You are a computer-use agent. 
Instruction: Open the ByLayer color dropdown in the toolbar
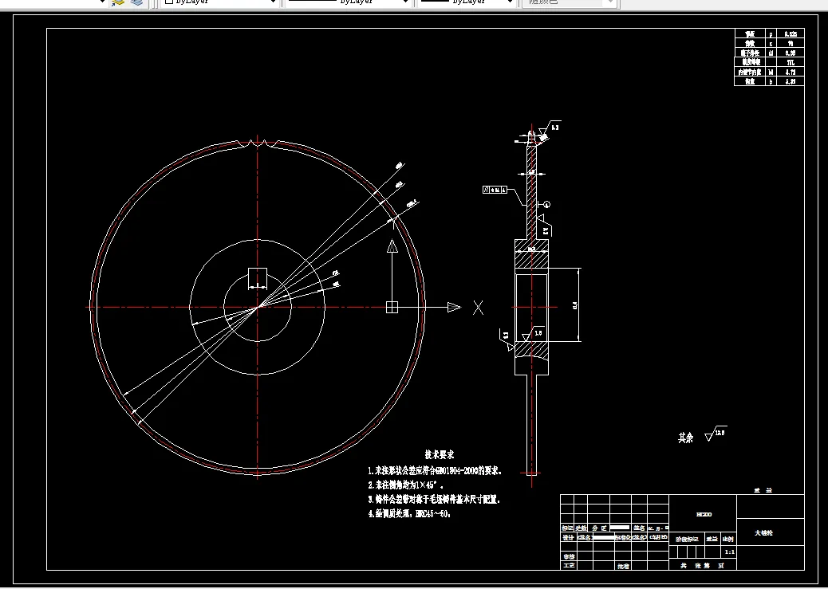tap(219, 2)
